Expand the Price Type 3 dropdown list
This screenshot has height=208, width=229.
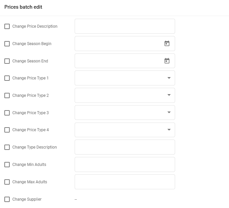pyautogui.click(x=169, y=113)
